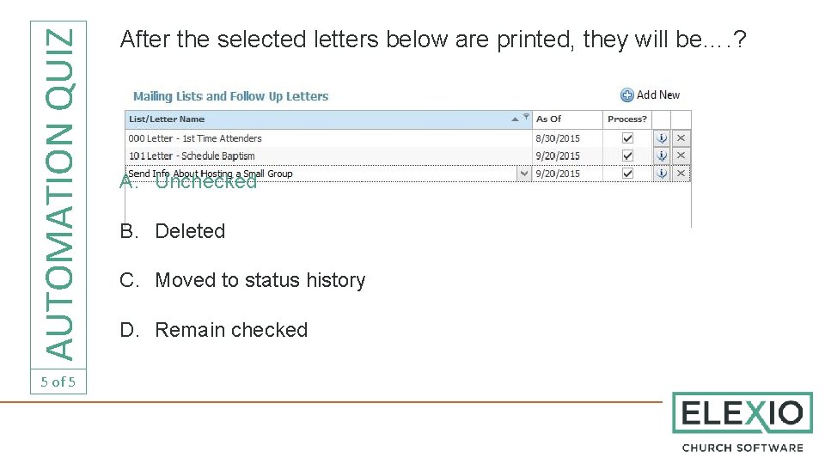Click sort arrow in List/Letter Name header
The height and width of the screenshot is (464, 825).
[515, 119]
